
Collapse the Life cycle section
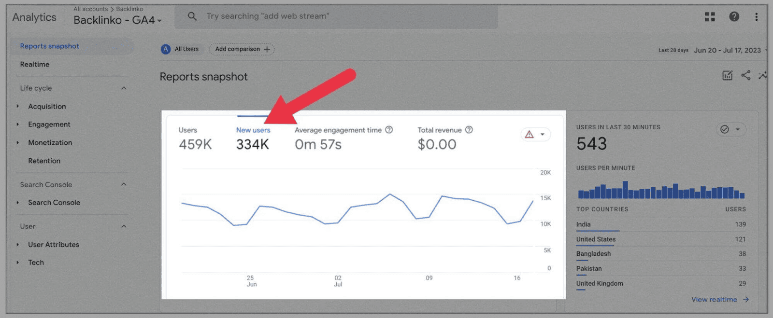(x=124, y=88)
